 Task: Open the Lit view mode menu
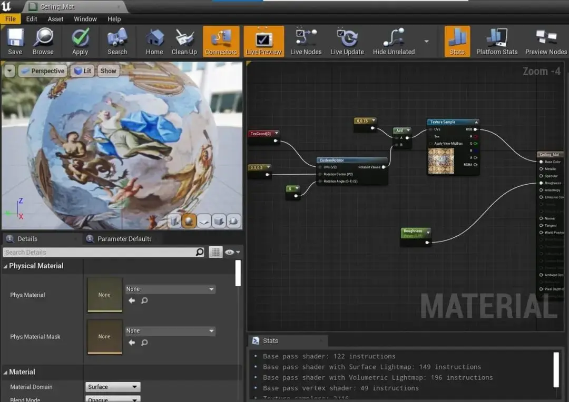[x=82, y=71]
